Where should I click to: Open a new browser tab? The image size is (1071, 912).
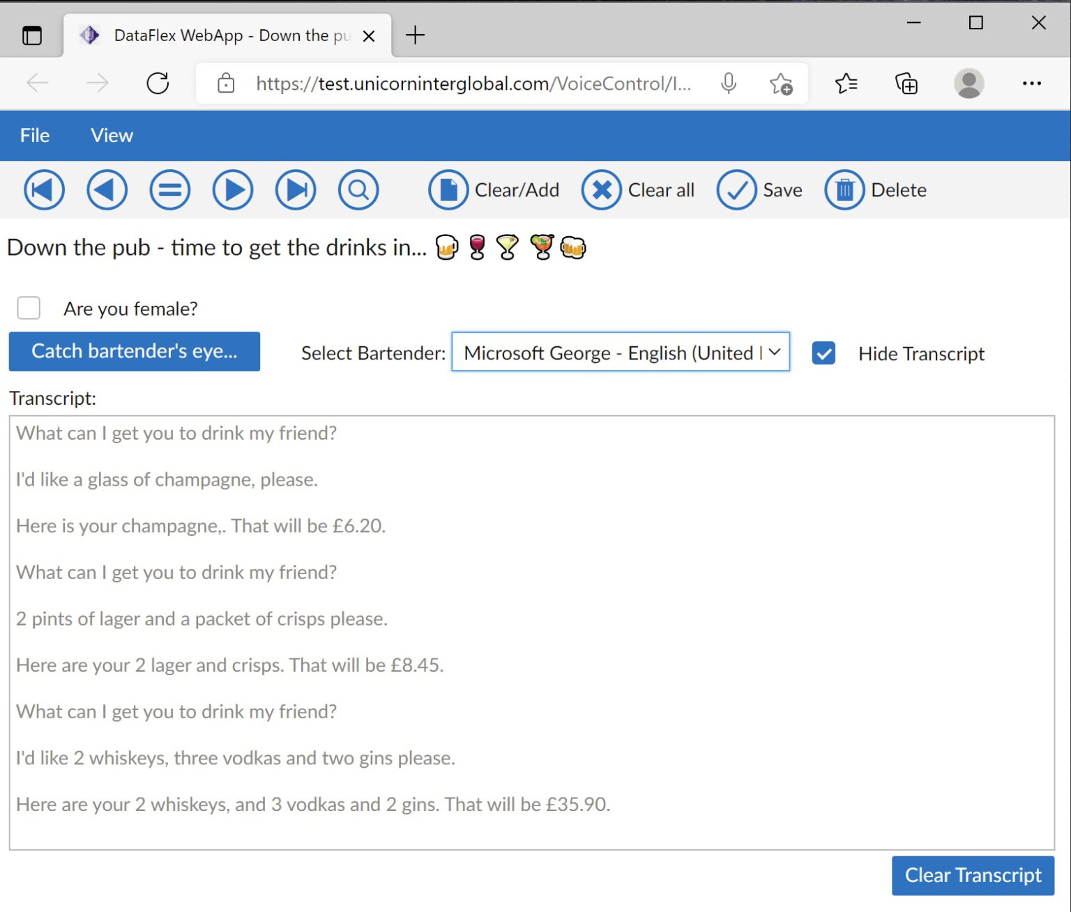[415, 35]
